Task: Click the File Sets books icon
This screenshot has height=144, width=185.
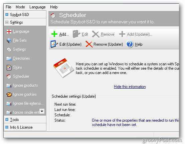Action: [9, 41]
